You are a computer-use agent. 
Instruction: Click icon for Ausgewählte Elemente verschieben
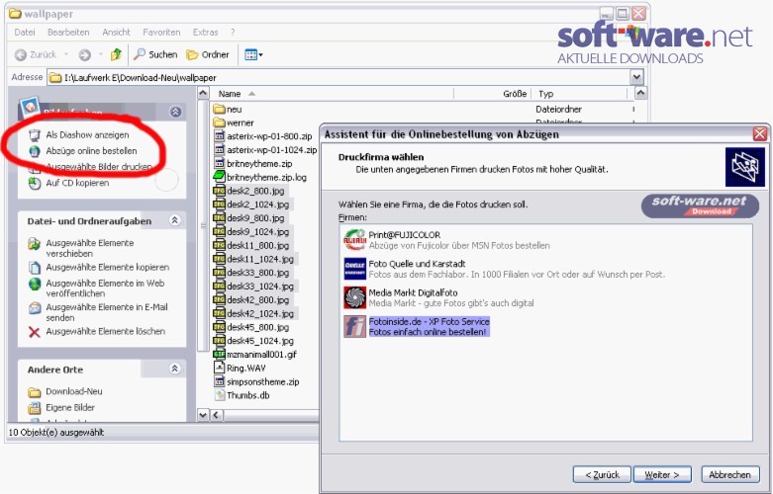34,244
